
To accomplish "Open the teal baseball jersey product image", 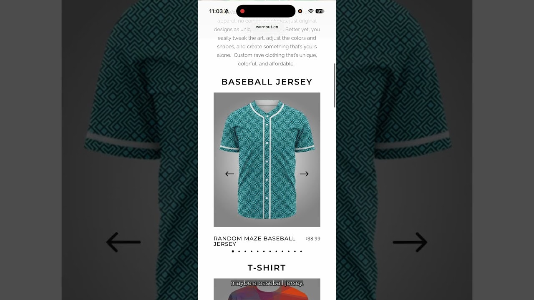I will click(x=267, y=160).
